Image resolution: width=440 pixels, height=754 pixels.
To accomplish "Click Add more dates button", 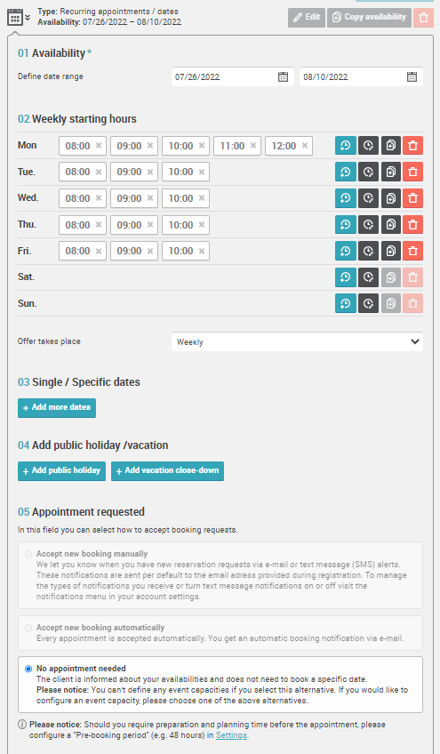I will tap(57, 408).
